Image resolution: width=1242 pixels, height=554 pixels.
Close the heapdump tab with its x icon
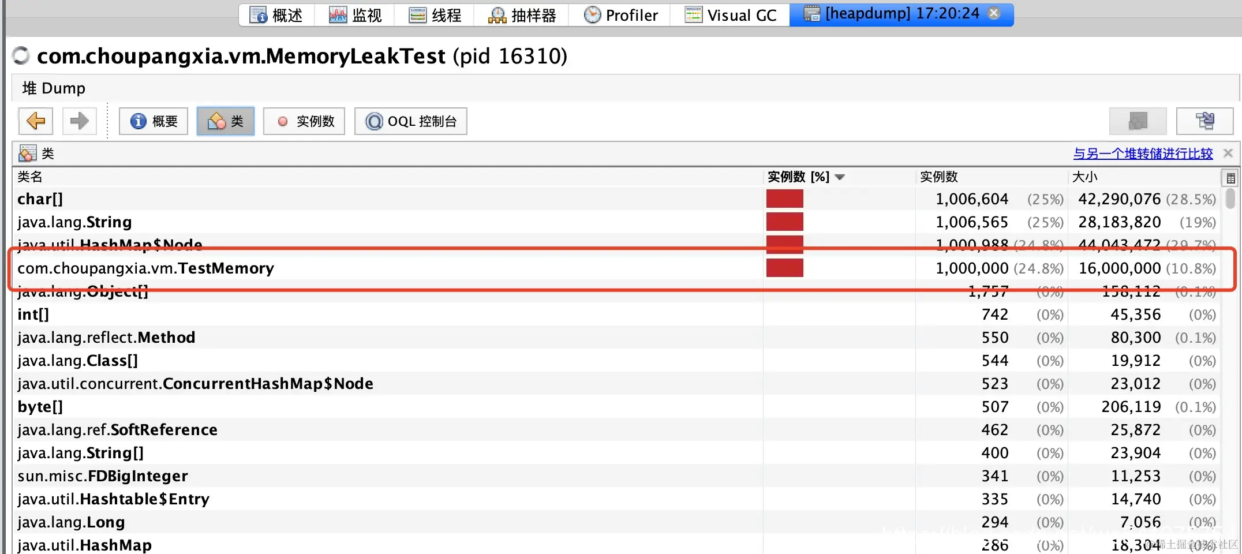(x=994, y=13)
